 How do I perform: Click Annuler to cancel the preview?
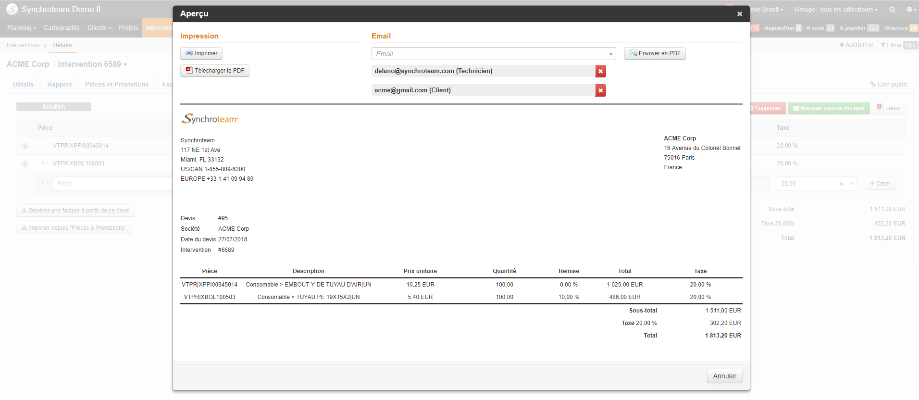(x=724, y=376)
